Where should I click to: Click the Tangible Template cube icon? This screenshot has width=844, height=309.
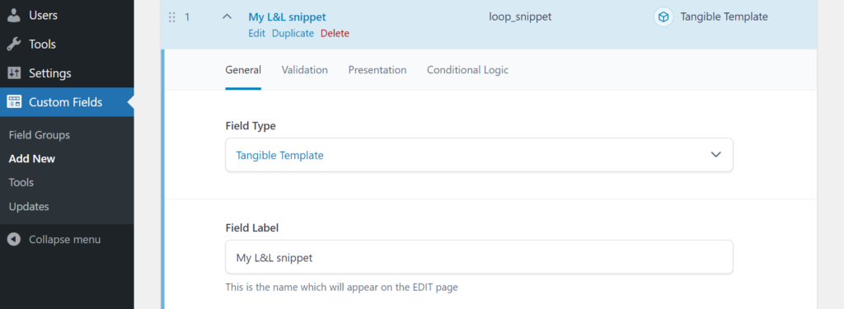663,17
